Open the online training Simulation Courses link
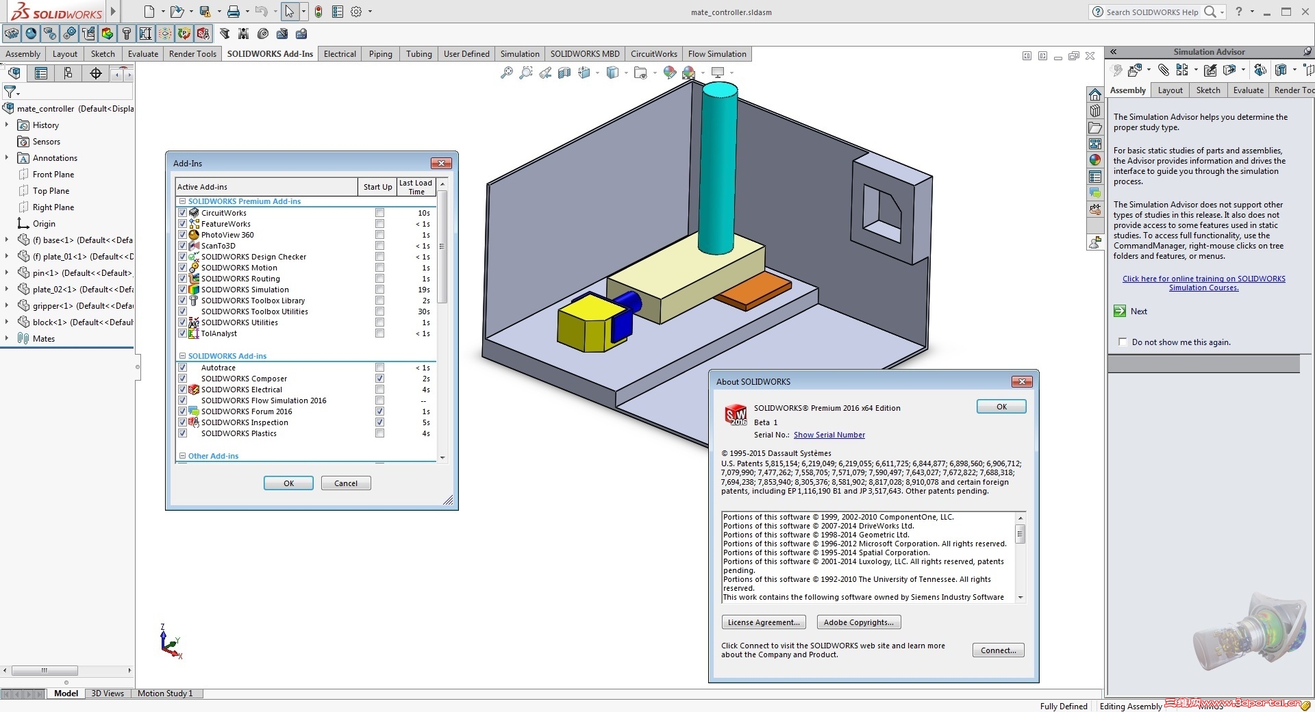Screen dimensions: 1315x712 point(1203,283)
